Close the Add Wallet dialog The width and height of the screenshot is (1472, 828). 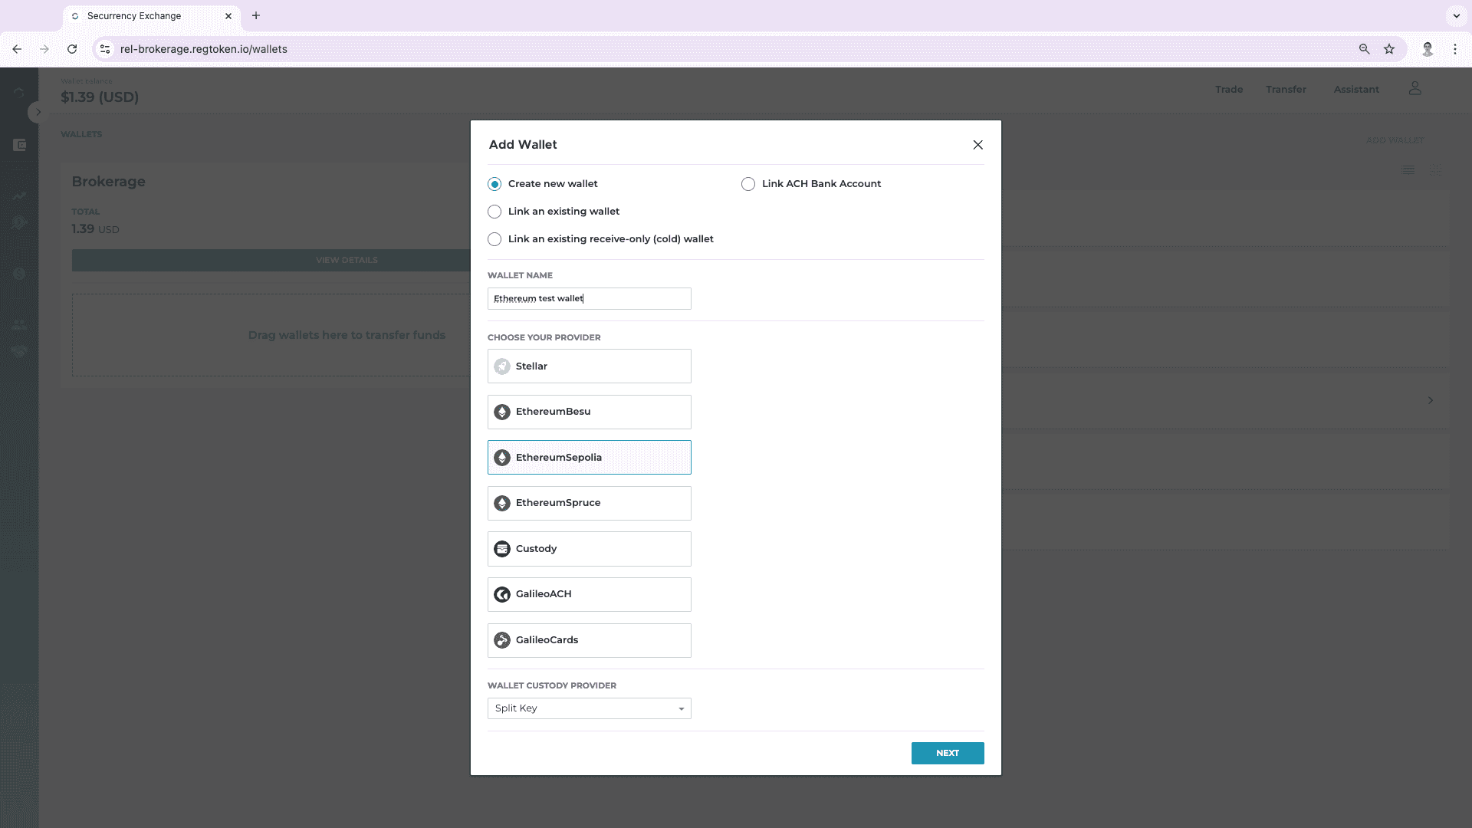[x=978, y=145]
